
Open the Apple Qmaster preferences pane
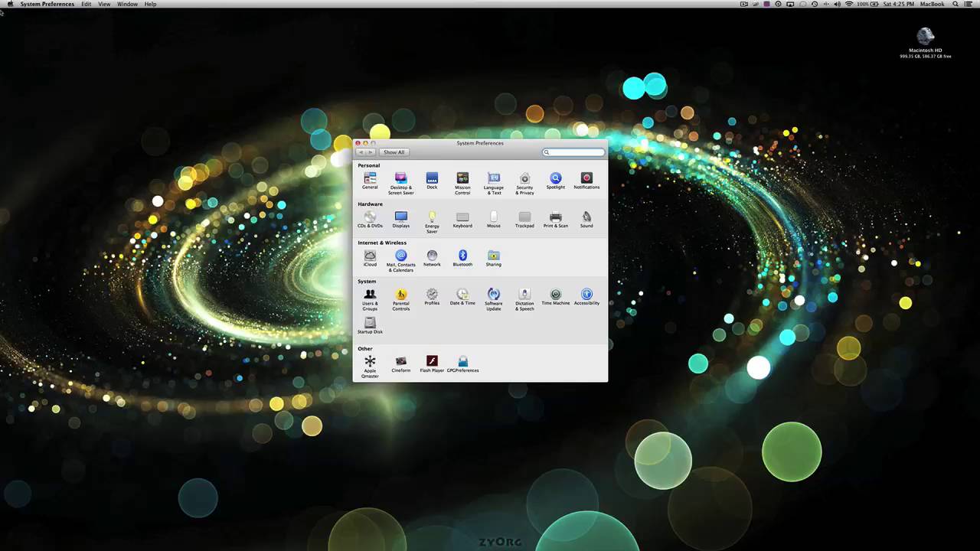click(370, 367)
